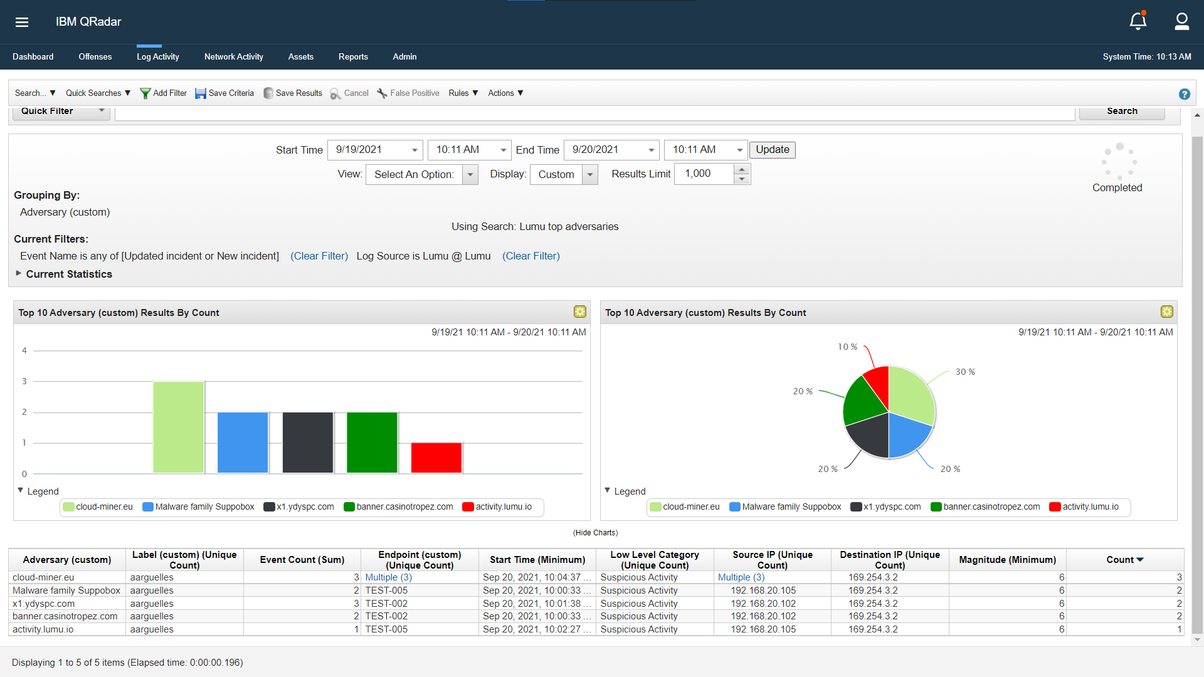
Task: Collapse the pie chart Legend
Action: pos(608,490)
